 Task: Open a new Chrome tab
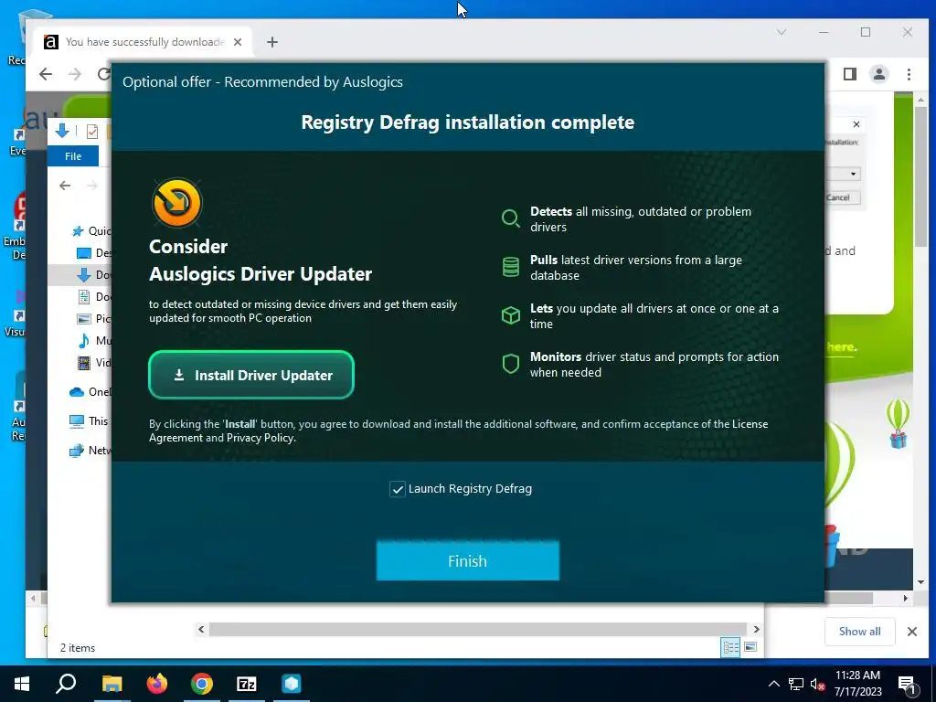click(272, 42)
